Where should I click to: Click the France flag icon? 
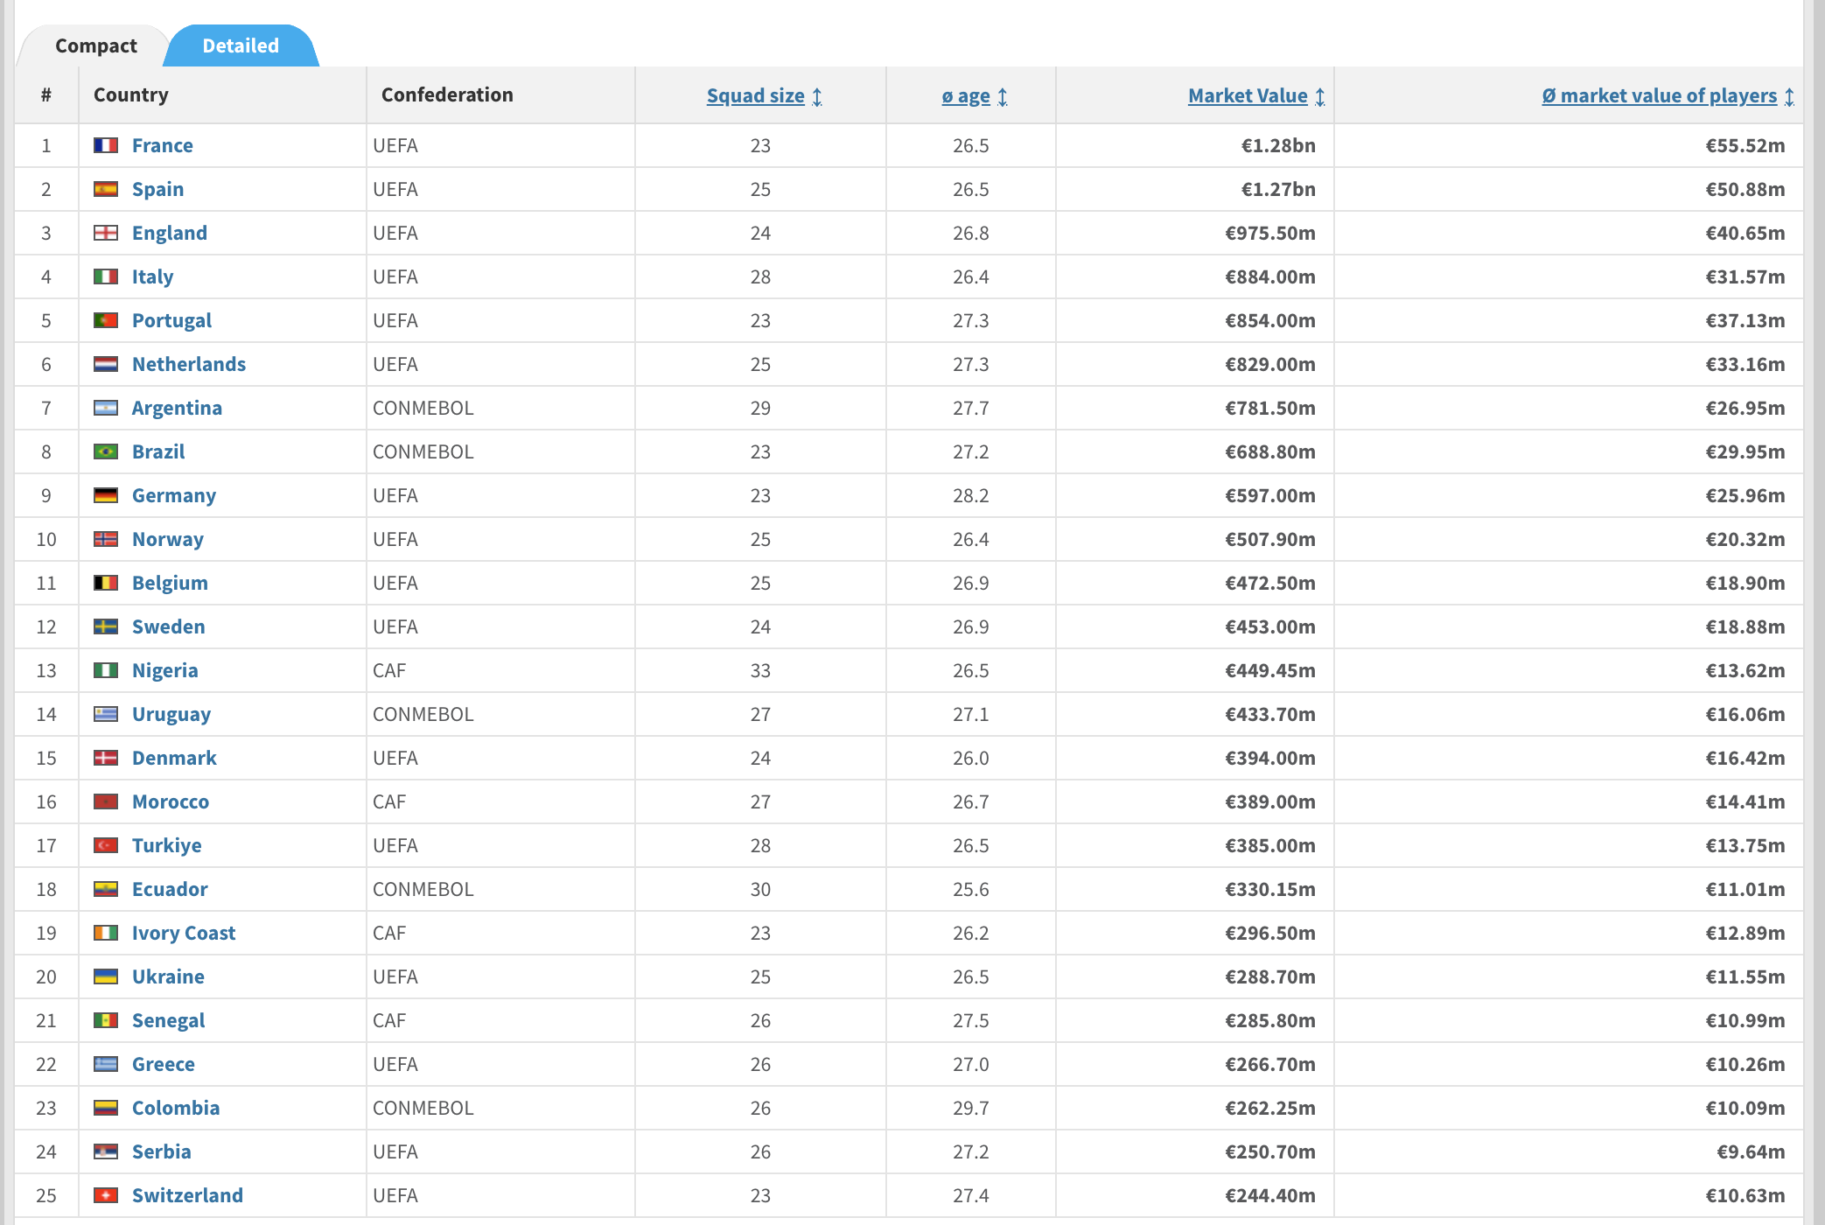pyautogui.click(x=106, y=145)
